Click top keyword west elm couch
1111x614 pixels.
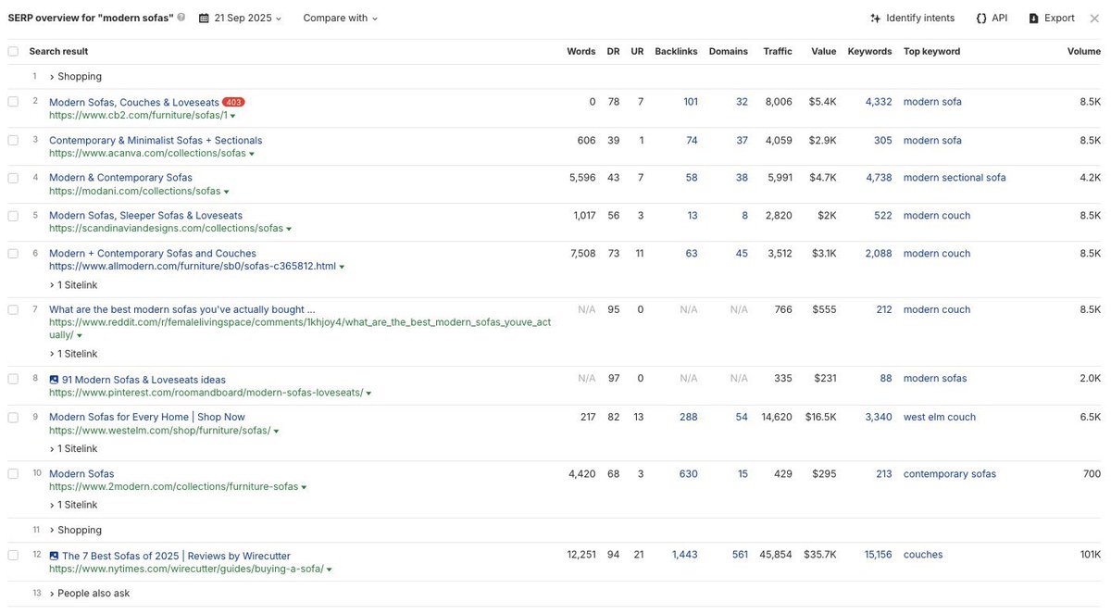tap(940, 418)
